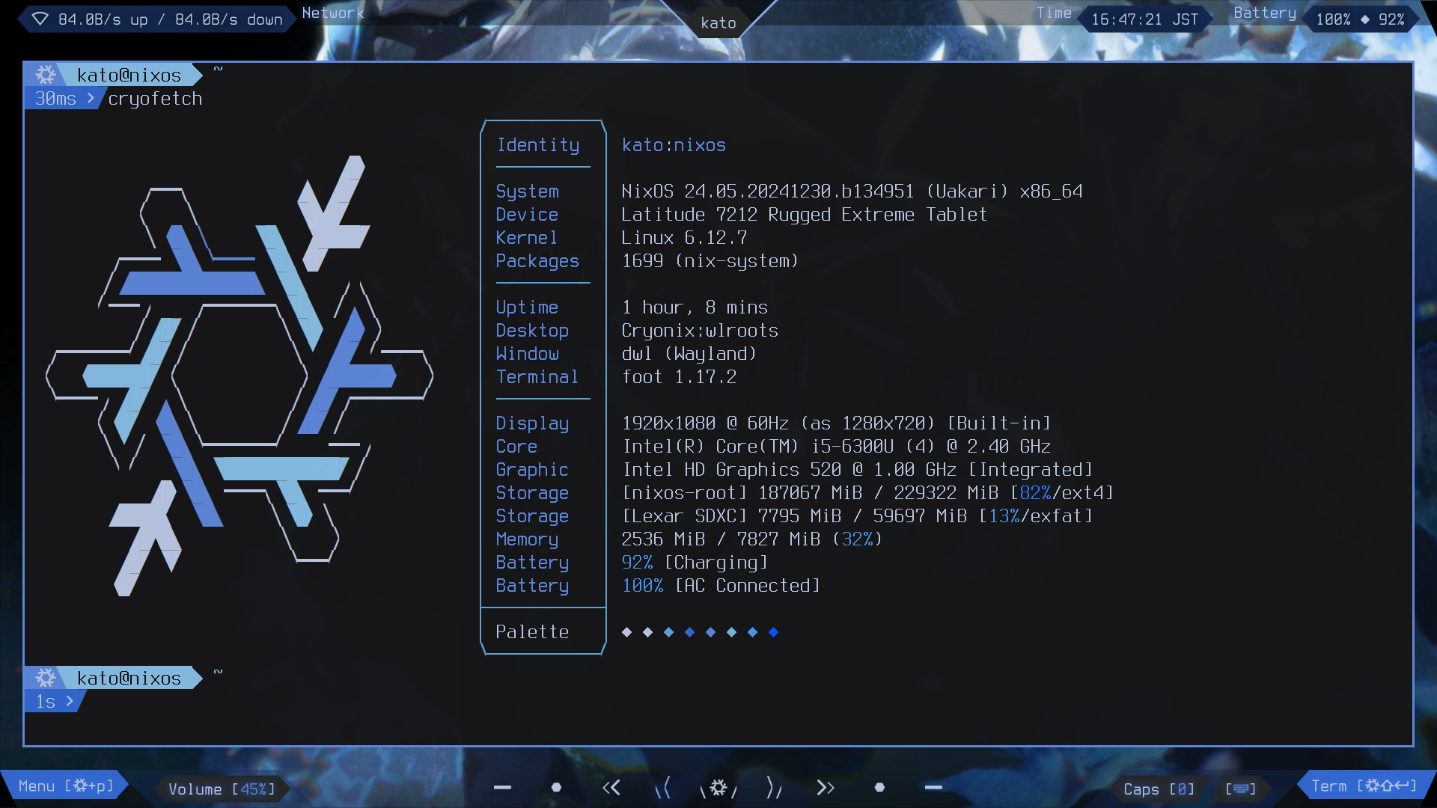Image resolution: width=1437 pixels, height=808 pixels.
Task: Click the Memory label
Action: (x=527, y=539)
